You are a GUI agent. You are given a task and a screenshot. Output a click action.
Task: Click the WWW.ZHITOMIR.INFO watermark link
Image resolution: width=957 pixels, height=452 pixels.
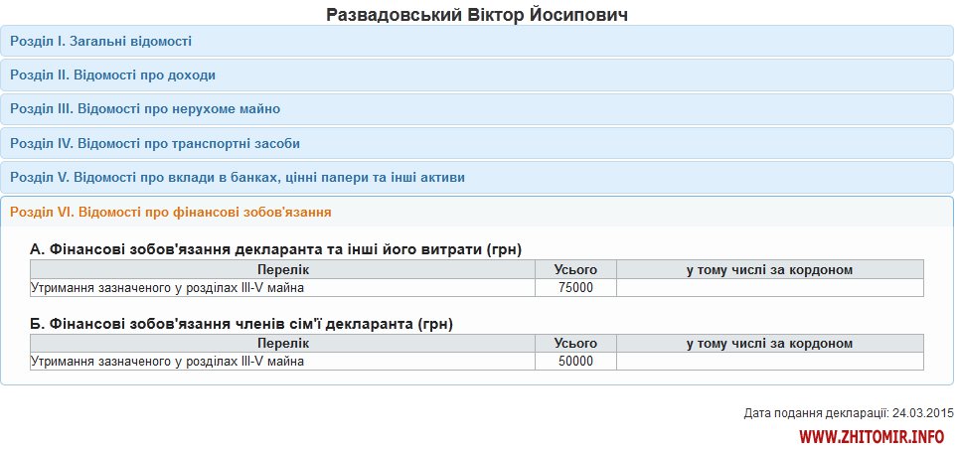[871, 436]
